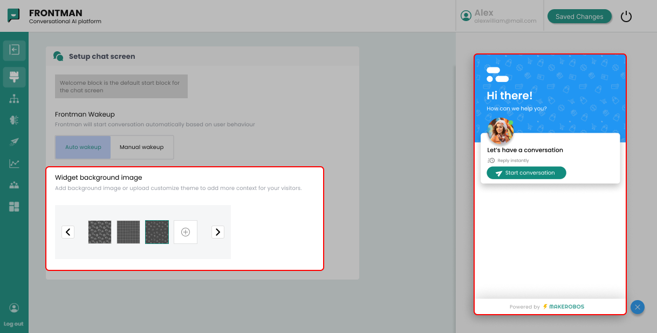Open the analytics line chart icon
This screenshot has width=657, height=333.
14,164
